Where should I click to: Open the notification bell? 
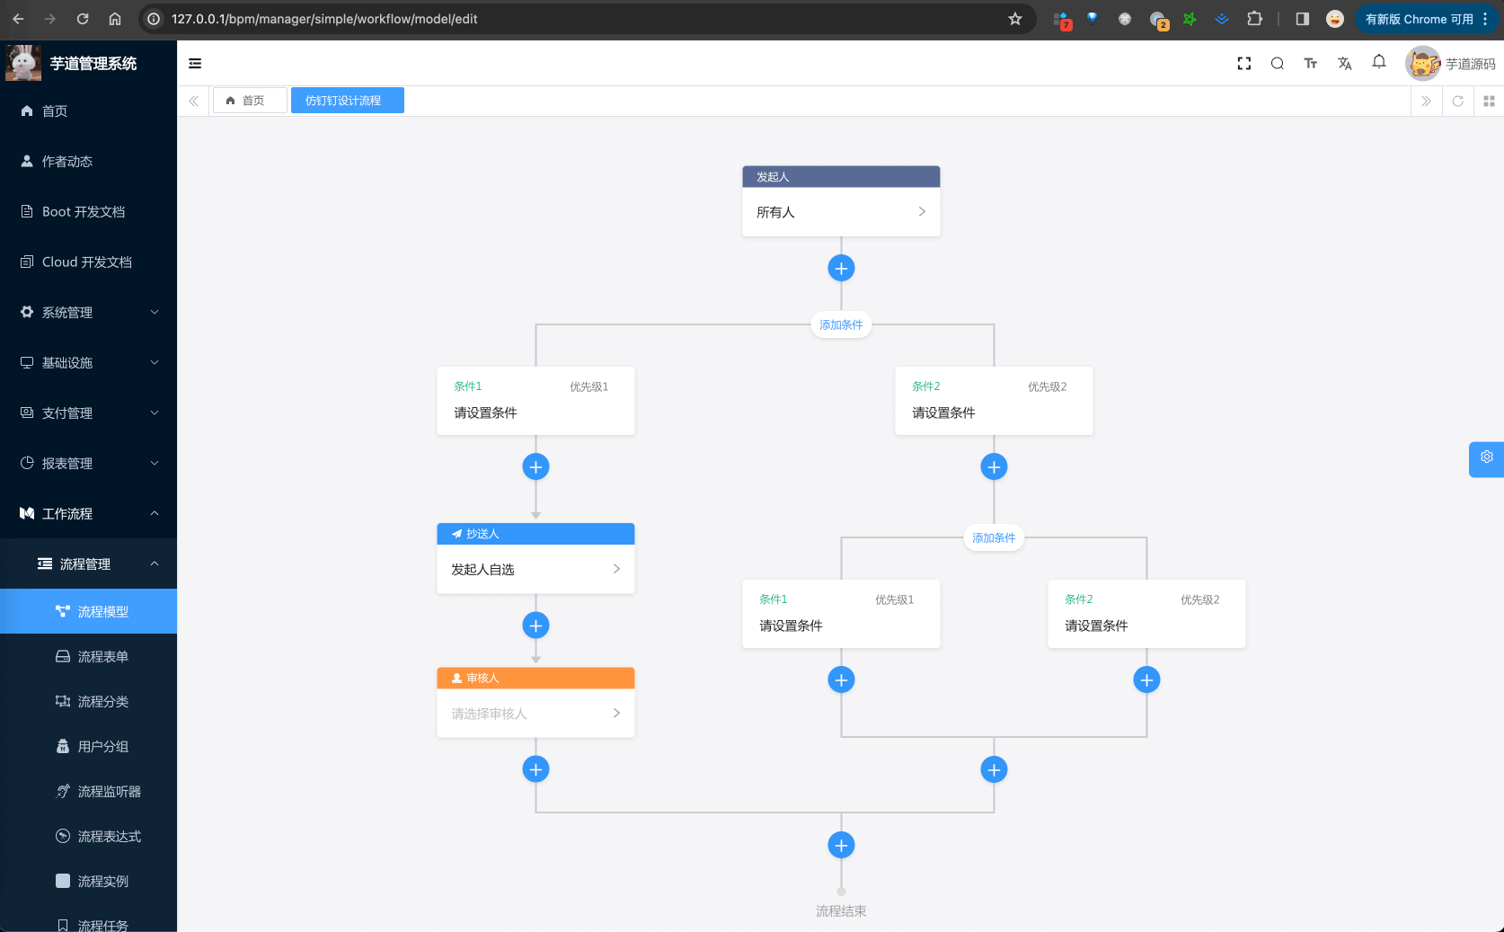1378,62
